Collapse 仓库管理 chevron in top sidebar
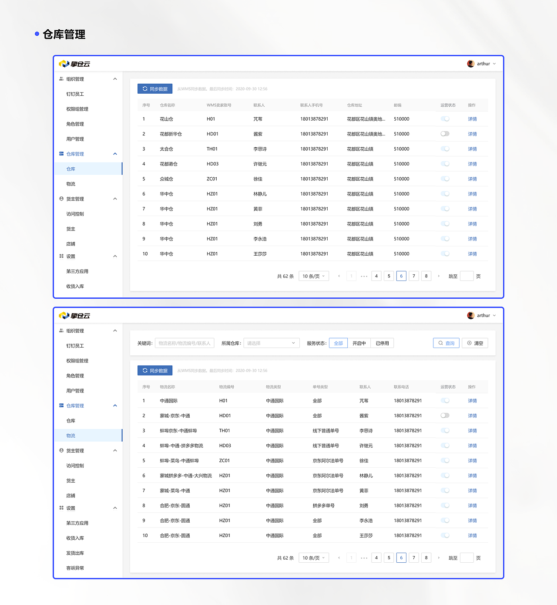The width and height of the screenshot is (557, 605). (115, 154)
